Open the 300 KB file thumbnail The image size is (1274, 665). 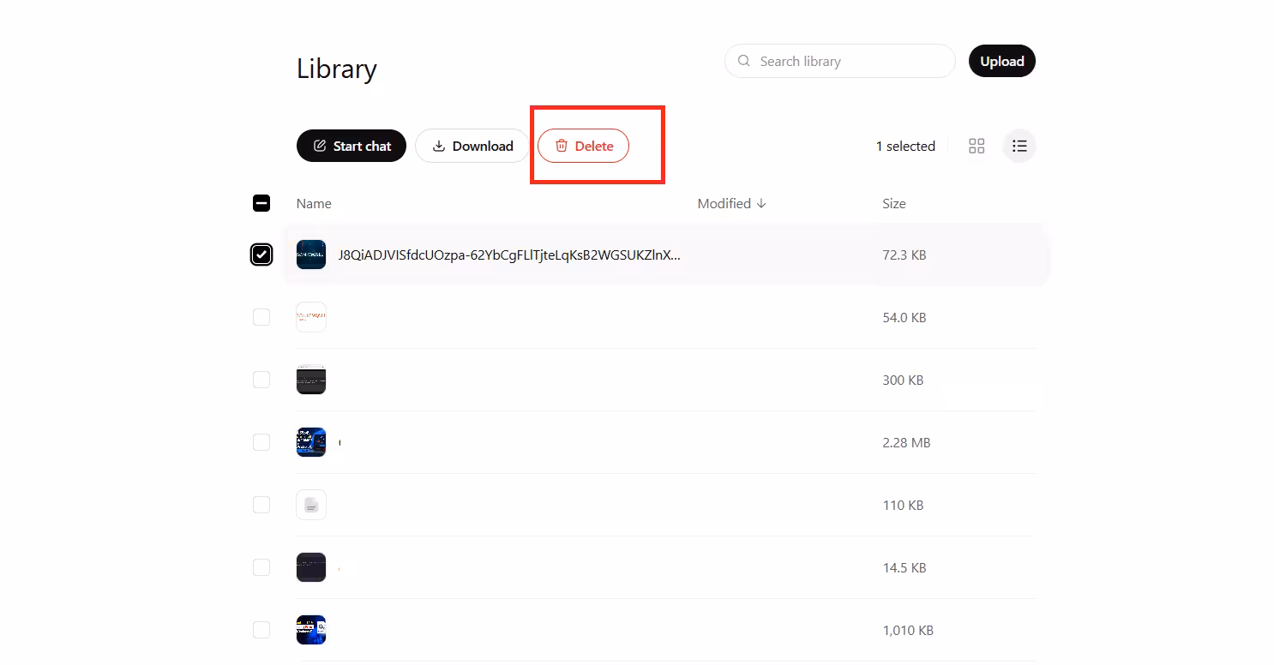(x=311, y=380)
